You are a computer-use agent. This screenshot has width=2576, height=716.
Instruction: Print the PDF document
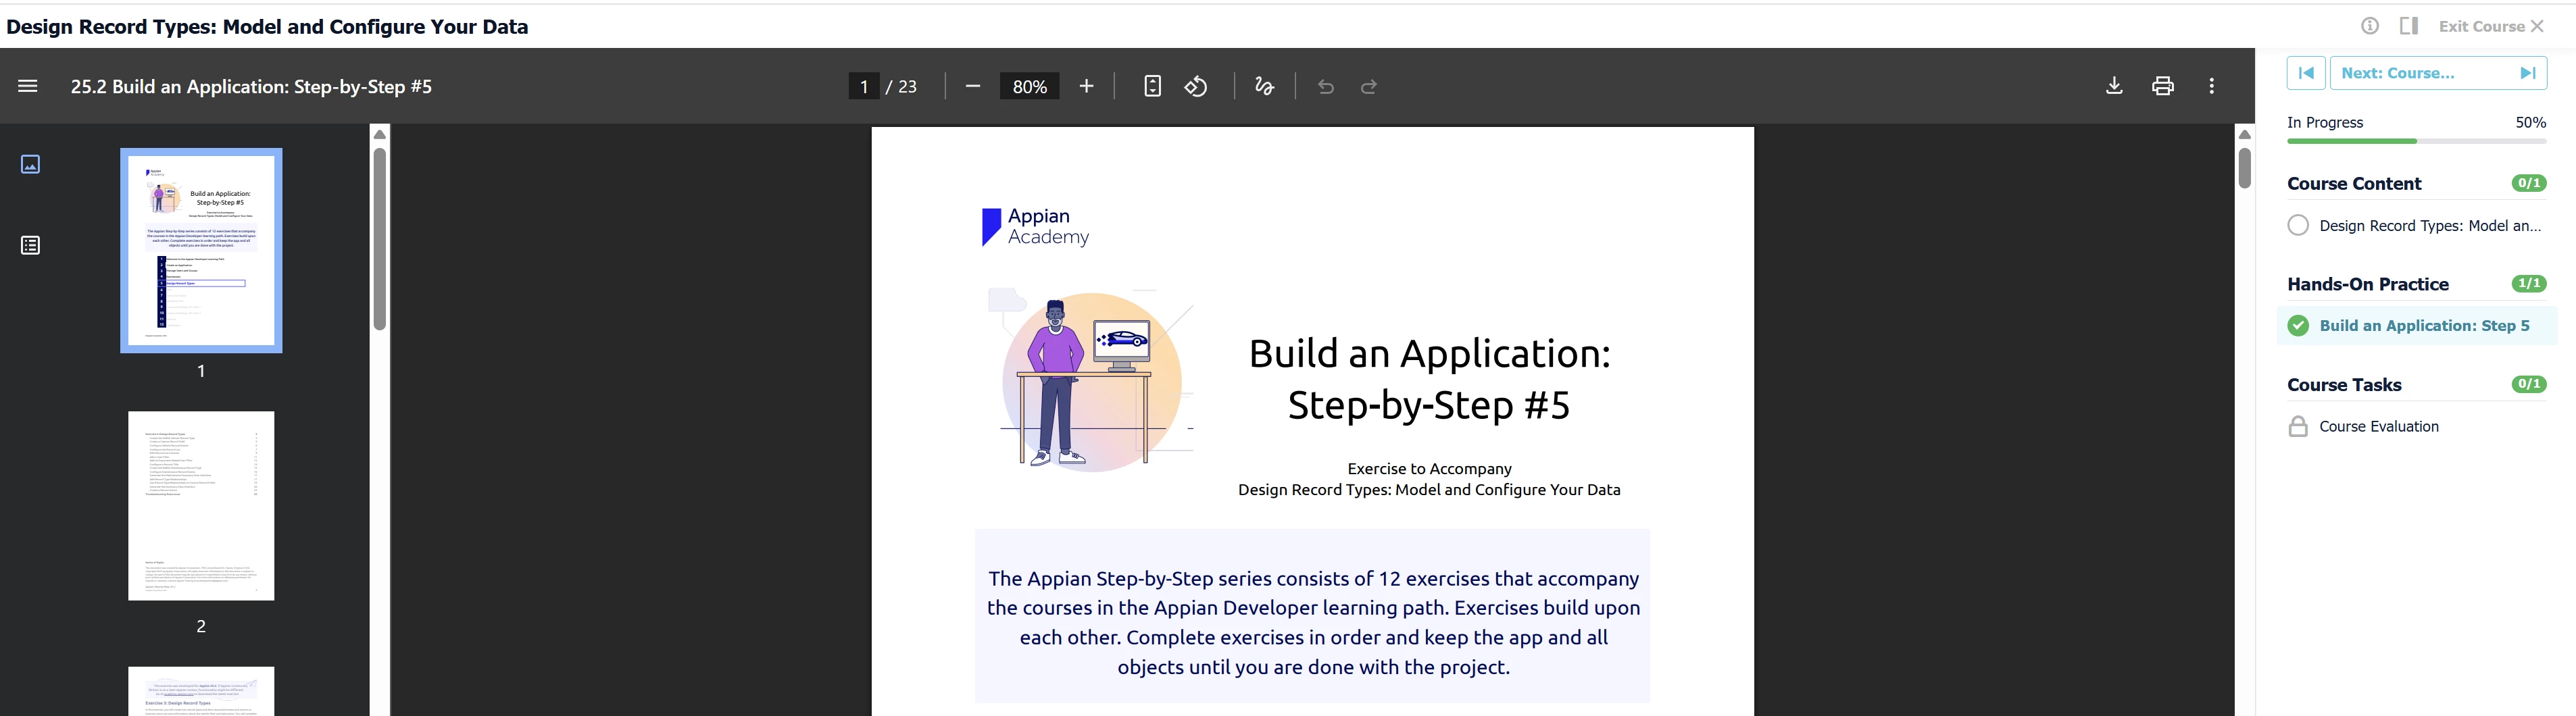(2163, 86)
